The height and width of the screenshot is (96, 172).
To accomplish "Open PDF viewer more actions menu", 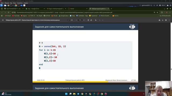I will [x=169, y=20].
